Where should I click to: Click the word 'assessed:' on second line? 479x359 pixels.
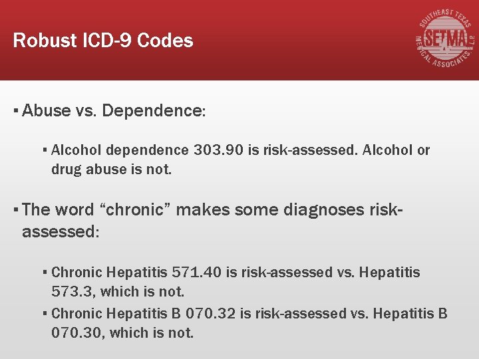pos(61,231)
